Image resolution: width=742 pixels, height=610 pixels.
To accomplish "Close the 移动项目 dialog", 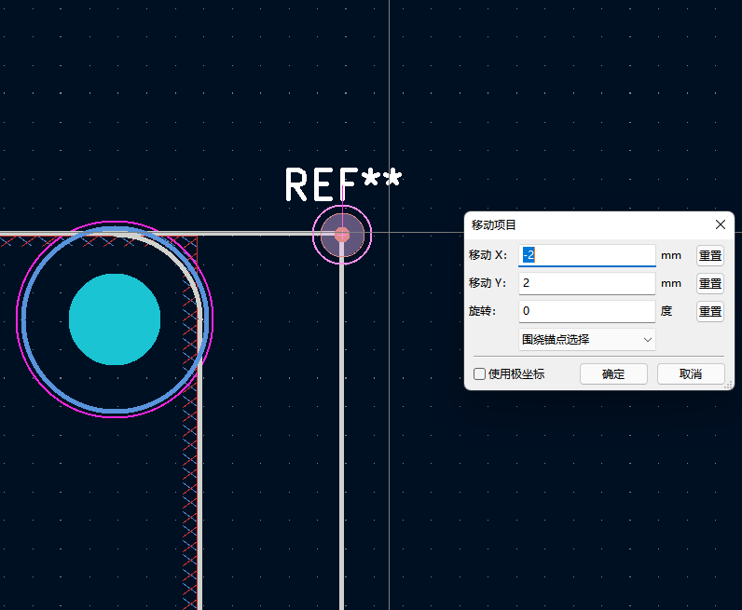I will tap(721, 224).
